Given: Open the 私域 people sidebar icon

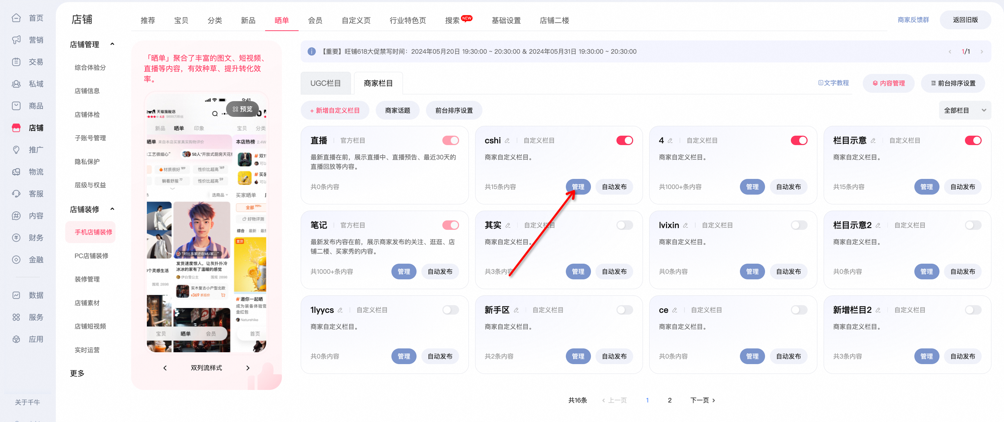Looking at the screenshot, I should pyautogui.click(x=16, y=84).
